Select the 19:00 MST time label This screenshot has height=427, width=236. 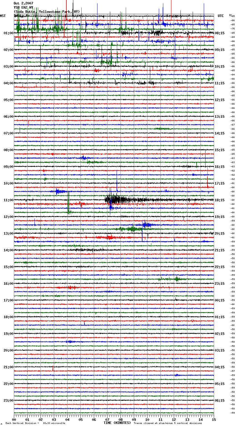click(x=9, y=334)
